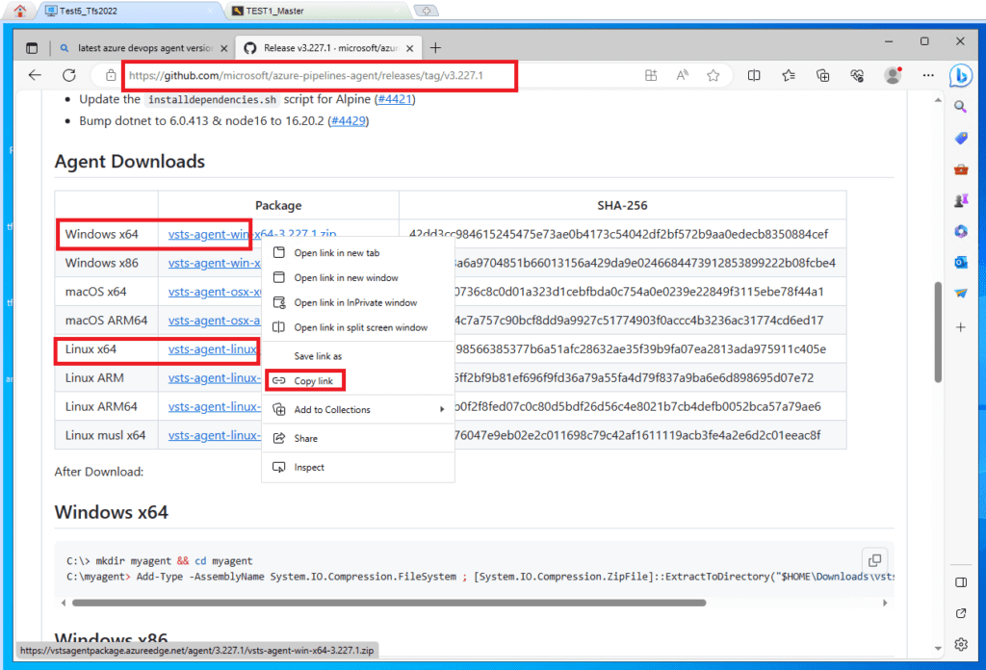The width and height of the screenshot is (986, 670).
Task: Choose 'Open link in split screen window'
Action: pyautogui.click(x=358, y=327)
